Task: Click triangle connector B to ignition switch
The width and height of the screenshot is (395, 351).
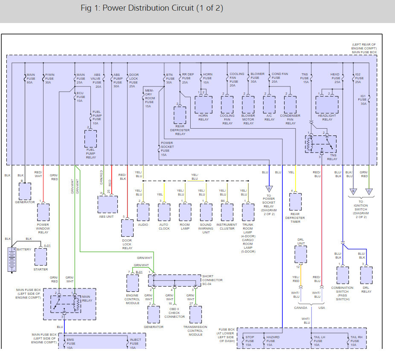Action: (x=353, y=191)
